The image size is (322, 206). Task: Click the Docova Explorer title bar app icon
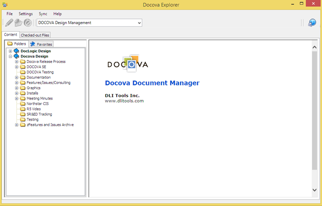(x=5, y=5)
